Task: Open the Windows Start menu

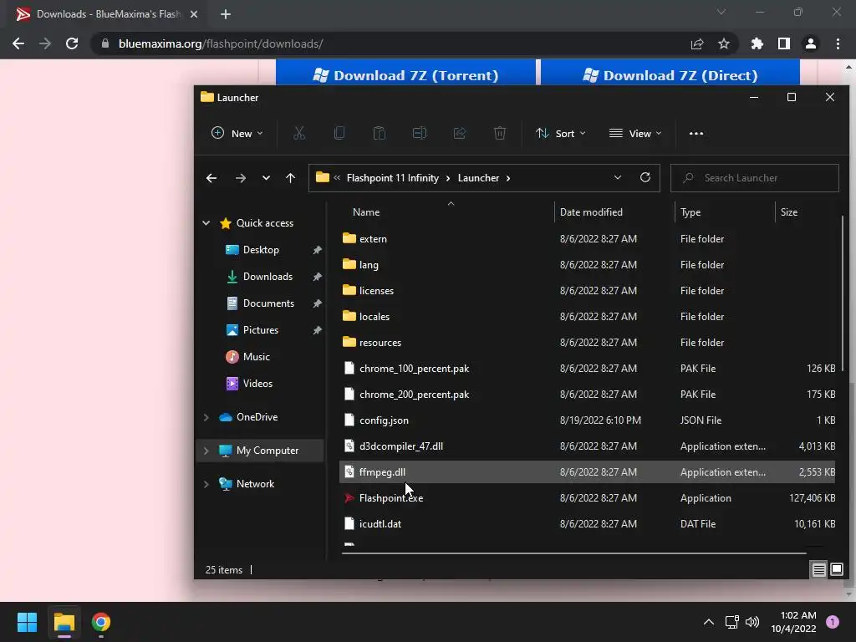Action: pos(27,622)
